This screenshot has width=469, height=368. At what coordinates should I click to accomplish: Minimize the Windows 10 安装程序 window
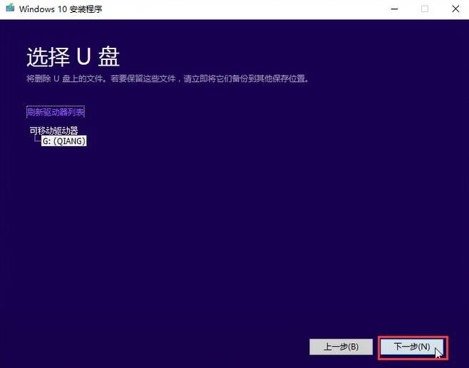(395, 9)
